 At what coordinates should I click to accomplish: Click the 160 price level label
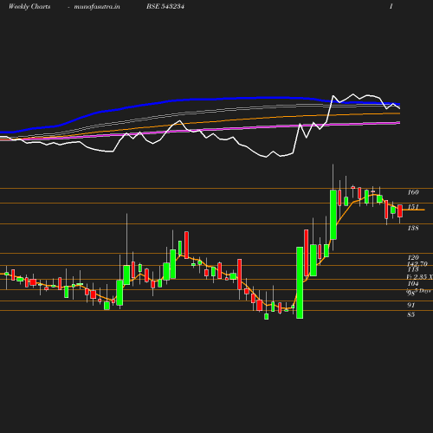click(413, 192)
